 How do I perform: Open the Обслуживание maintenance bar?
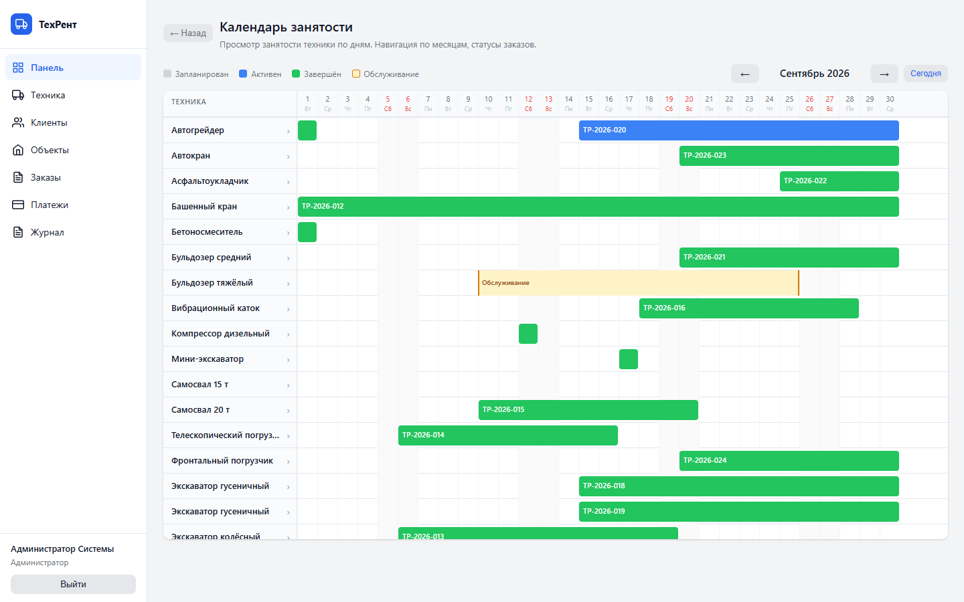639,283
